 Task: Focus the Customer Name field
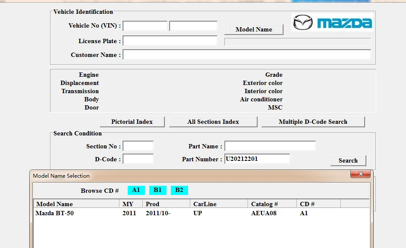click(247, 55)
